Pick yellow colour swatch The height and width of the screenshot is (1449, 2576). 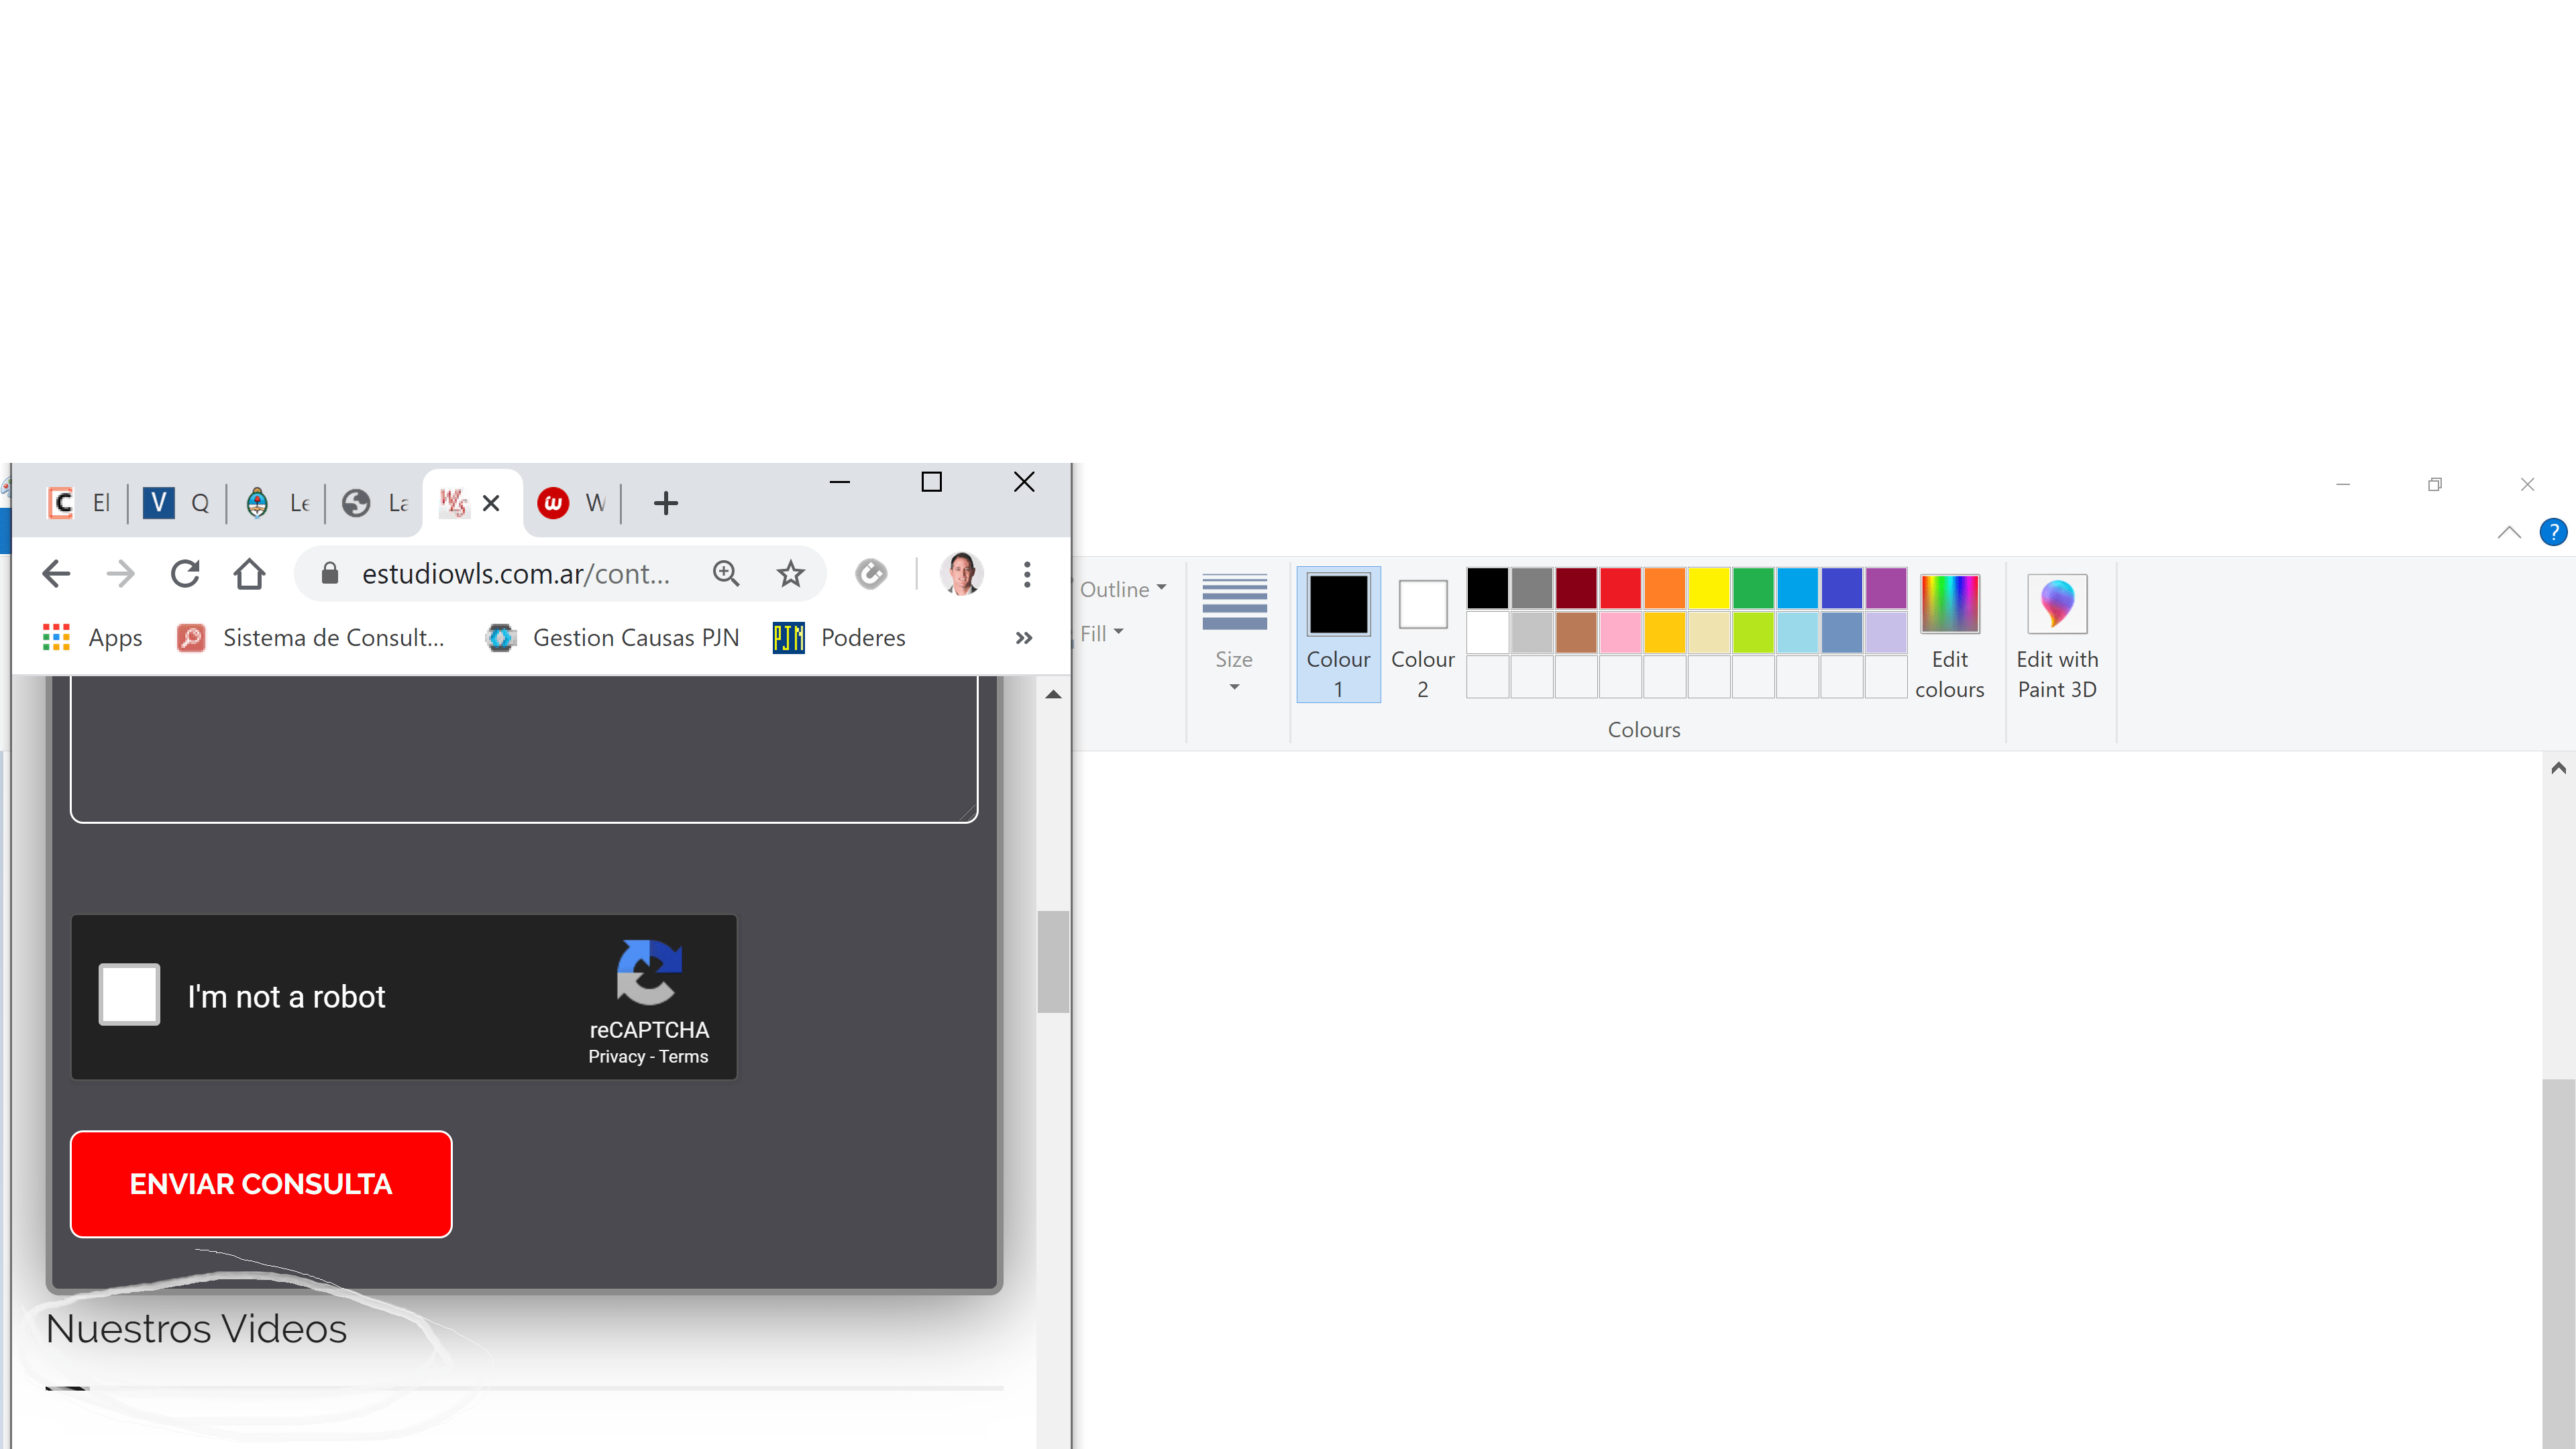[x=1709, y=588]
